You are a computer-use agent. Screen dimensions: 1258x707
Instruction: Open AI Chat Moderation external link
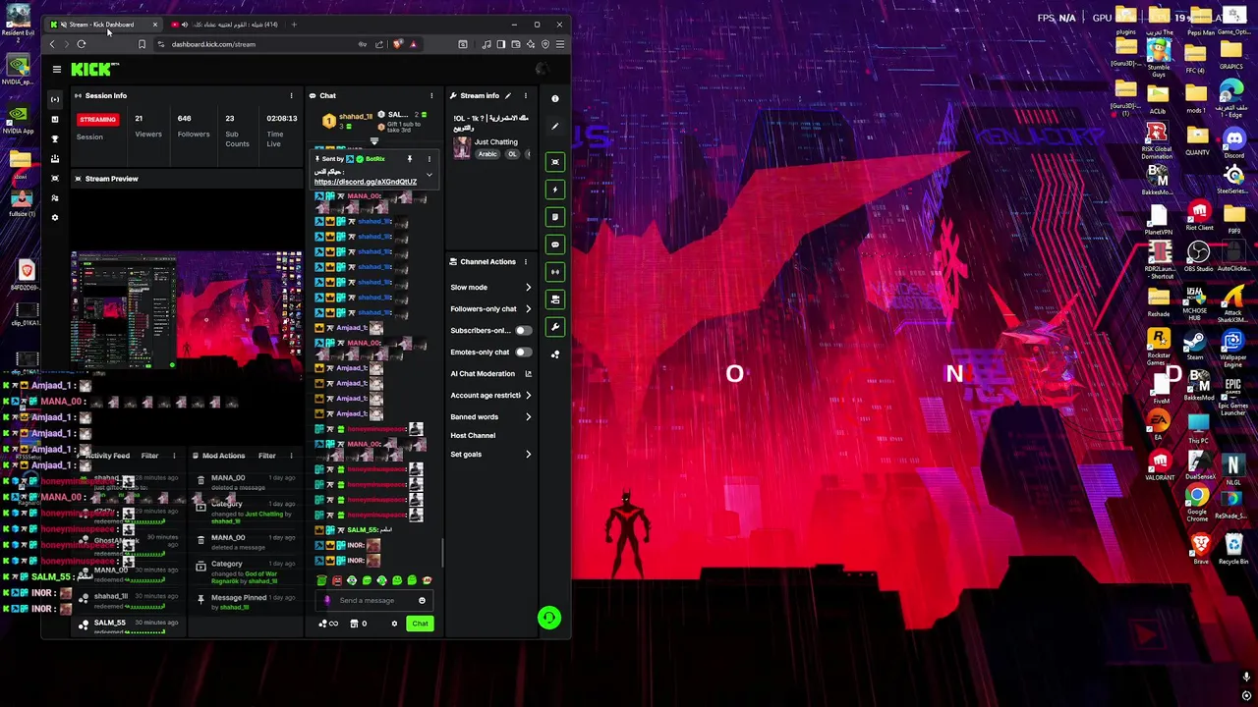[x=528, y=374]
